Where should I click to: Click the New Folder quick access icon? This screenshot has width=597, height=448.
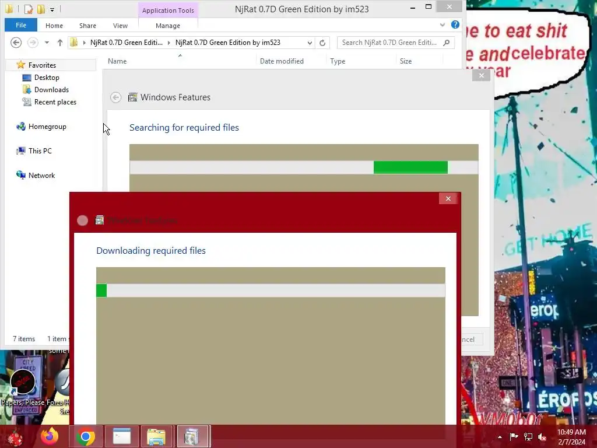41,9
